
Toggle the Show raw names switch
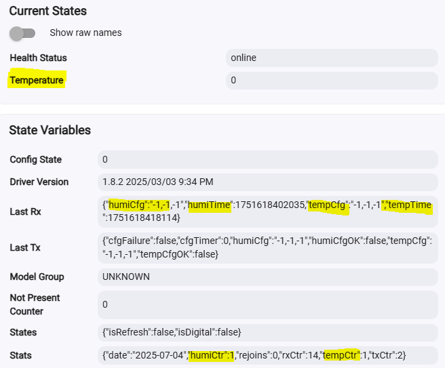point(22,33)
